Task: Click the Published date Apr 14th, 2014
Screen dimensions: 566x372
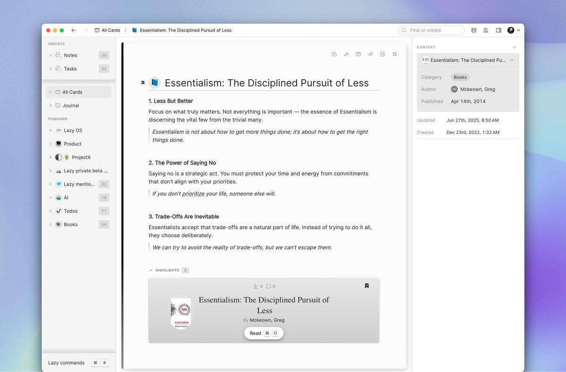Action: pos(468,101)
